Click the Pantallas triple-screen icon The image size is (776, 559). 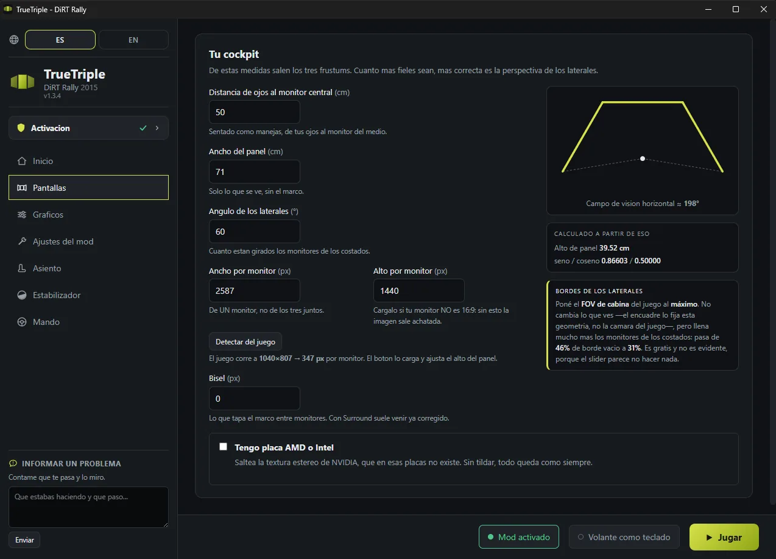click(x=22, y=188)
